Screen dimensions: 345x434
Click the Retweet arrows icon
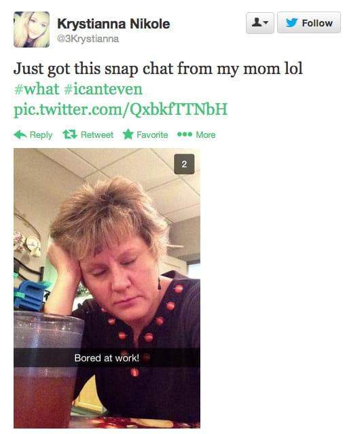pos(70,134)
